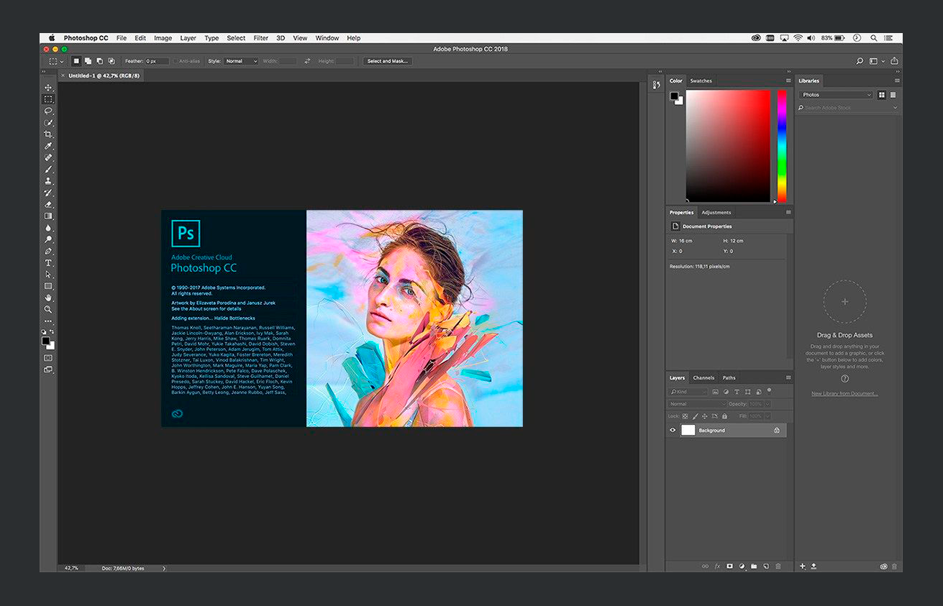943x606 pixels.
Task: Open the History panel icon
Action: [x=656, y=85]
